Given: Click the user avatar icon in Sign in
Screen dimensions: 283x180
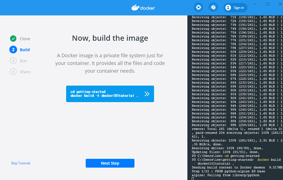Looking at the screenshot, I should pos(228,7).
